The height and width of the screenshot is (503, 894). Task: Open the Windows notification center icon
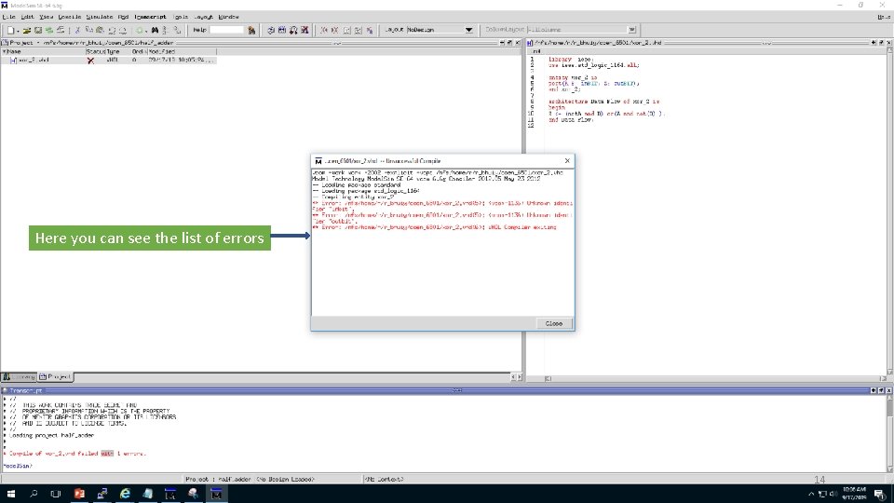pos(880,494)
